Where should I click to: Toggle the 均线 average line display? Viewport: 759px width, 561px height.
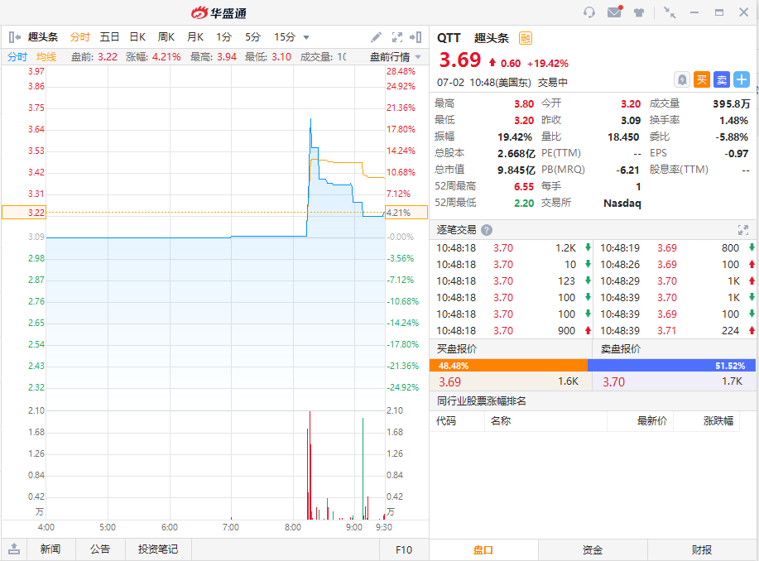coord(46,57)
